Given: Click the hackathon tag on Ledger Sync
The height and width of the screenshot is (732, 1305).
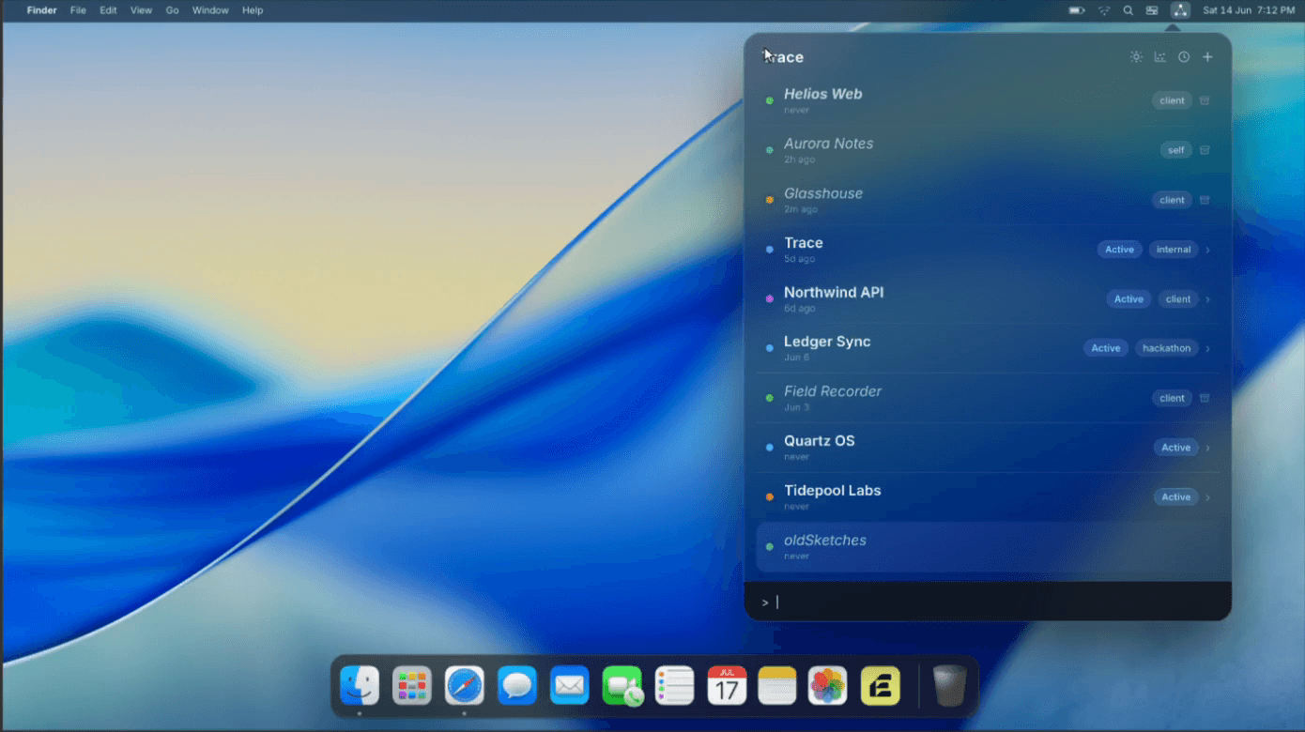Looking at the screenshot, I should (x=1166, y=348).
